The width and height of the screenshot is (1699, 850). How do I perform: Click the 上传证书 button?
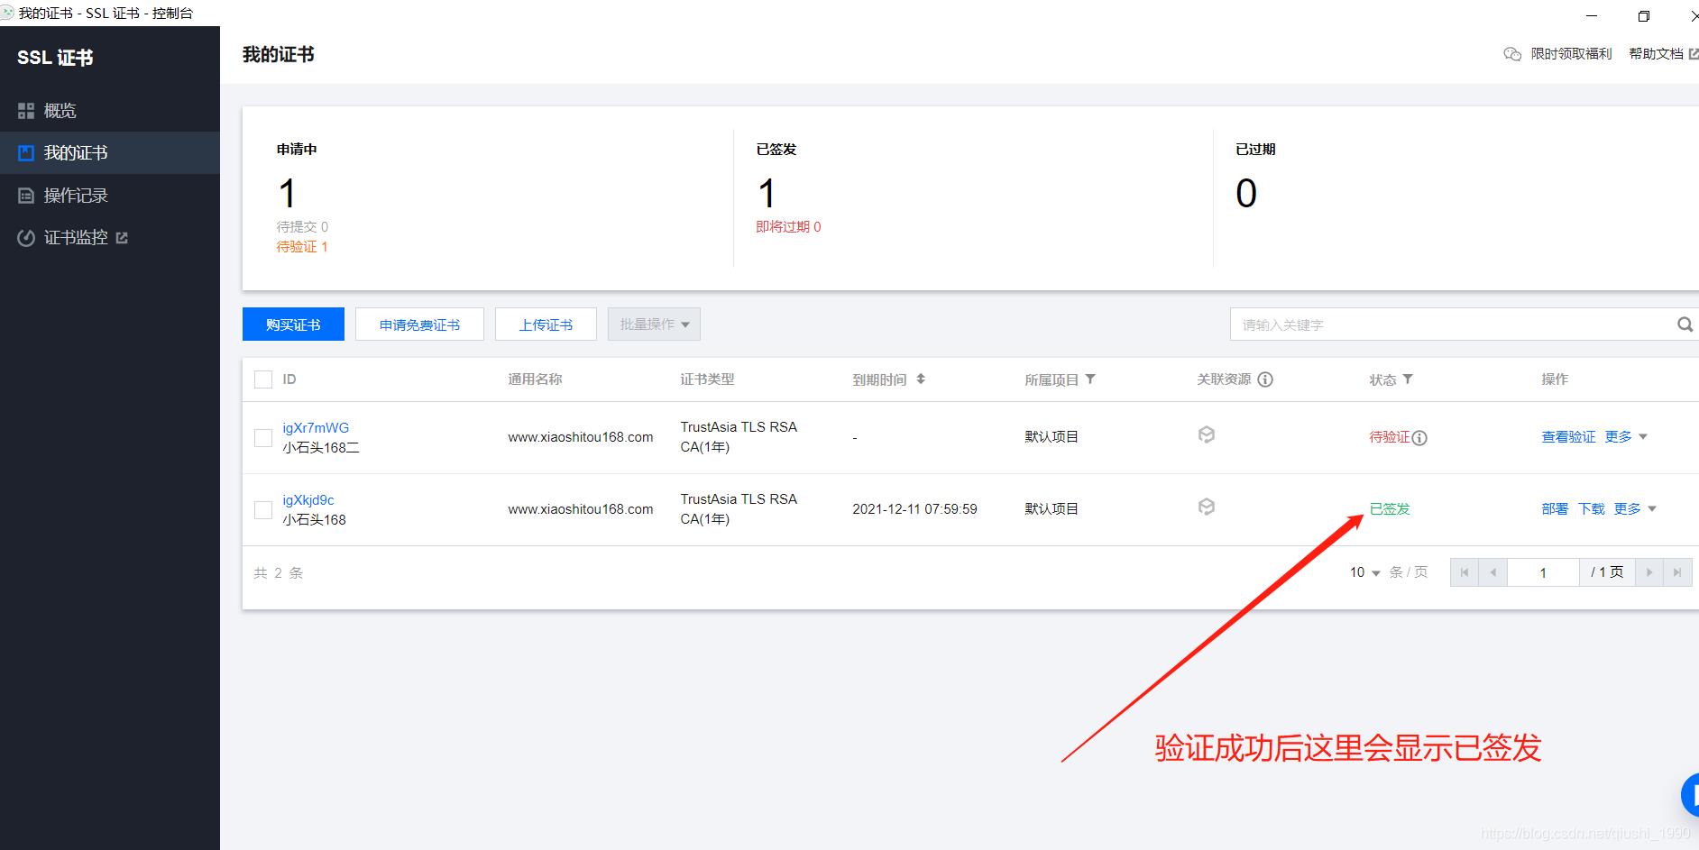coord(546,324)
